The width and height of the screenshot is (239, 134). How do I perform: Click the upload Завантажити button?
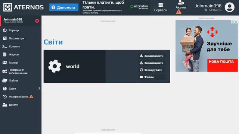[152, 63]
